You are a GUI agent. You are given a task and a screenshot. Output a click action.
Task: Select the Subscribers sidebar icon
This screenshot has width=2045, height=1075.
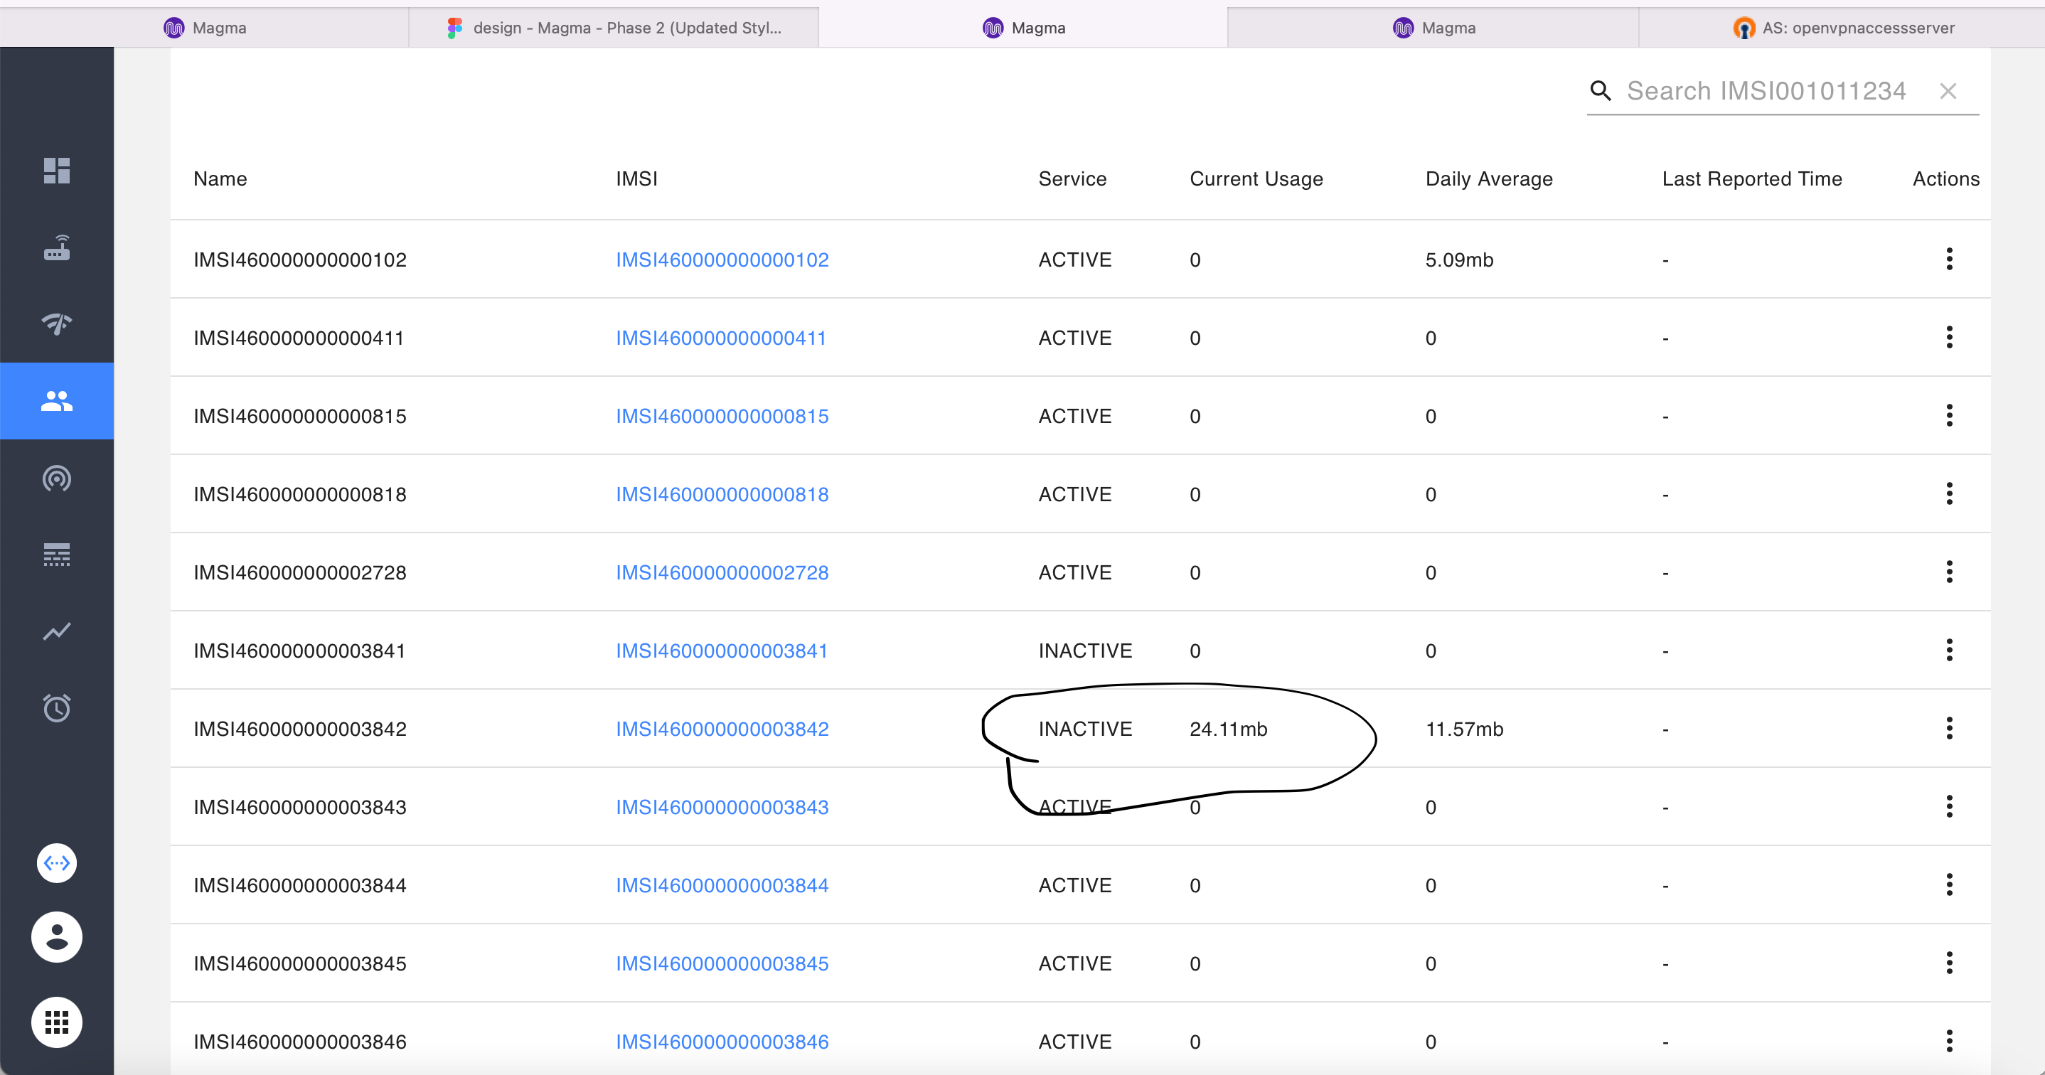coord(56,401)
